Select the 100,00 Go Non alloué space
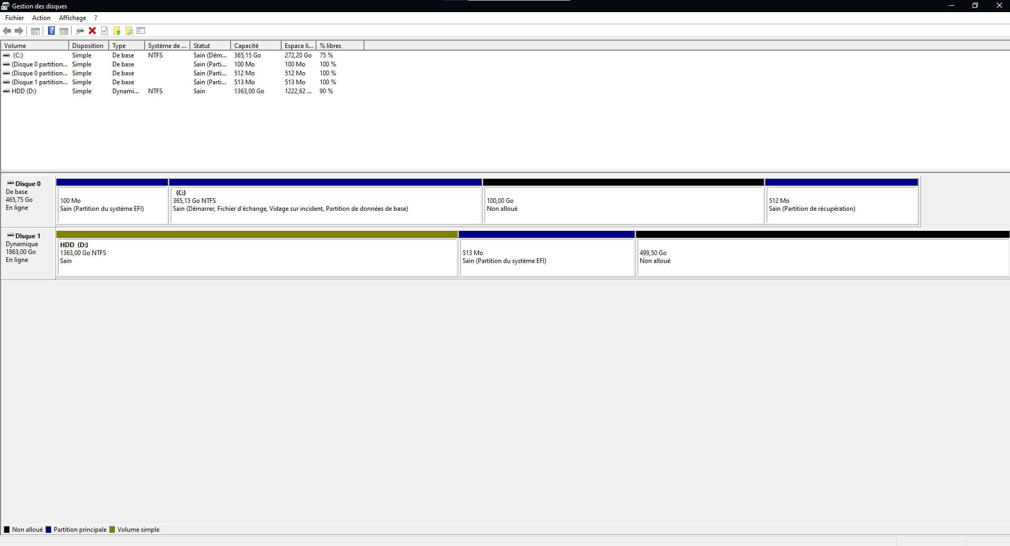Viewport: 1010px width, 546px height. pyautogui.click(x=623, y=201)
